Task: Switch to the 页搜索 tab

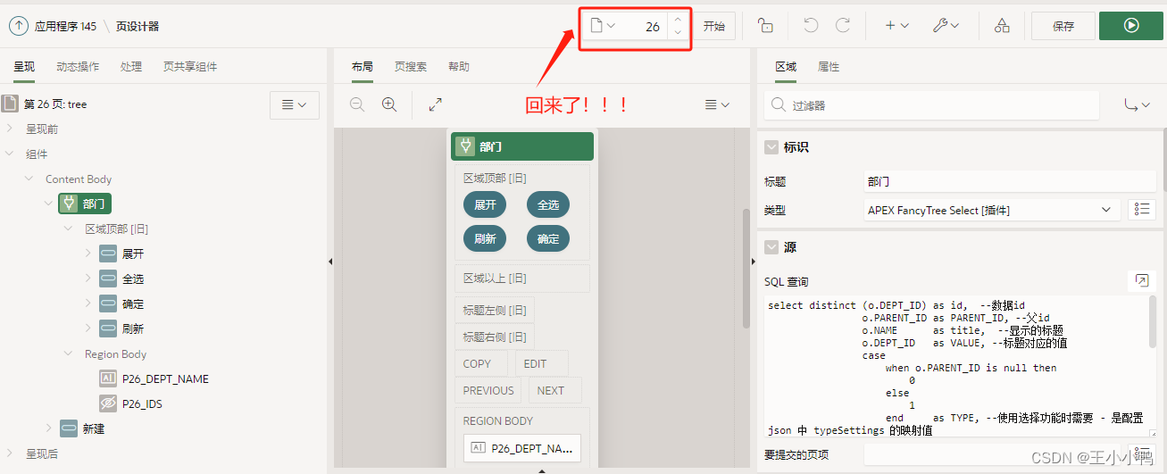Action: (411, 67)
